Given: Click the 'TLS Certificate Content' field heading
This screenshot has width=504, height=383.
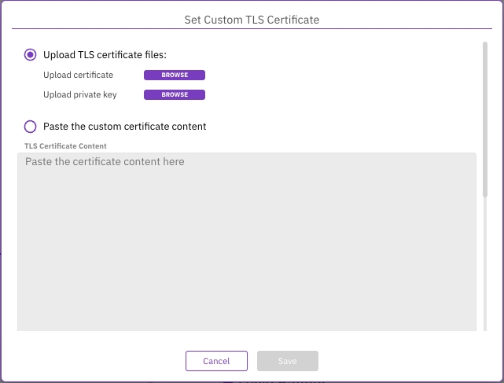Looking at the screenshot, I should (66, 146).
